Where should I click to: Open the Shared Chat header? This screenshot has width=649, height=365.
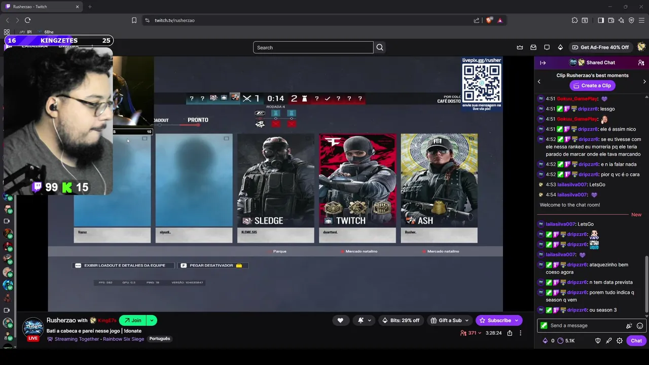[x=592, y=63]
